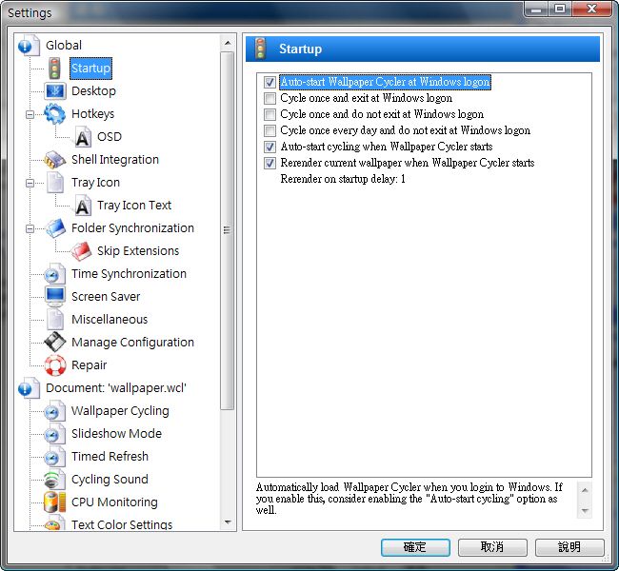The width and height of the screenshot is (619, 571).
Task: Open Screen Saver settings
Action: coord(106,297)
